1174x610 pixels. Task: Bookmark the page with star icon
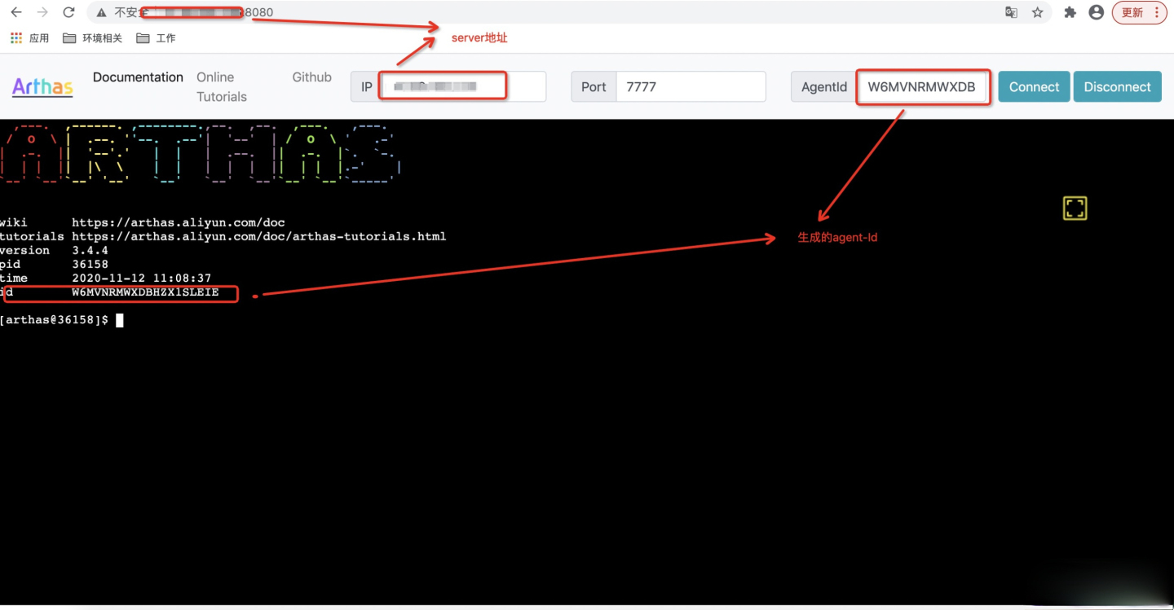(1038, 12)
